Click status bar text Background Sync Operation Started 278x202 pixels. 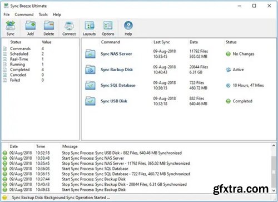coord(77,198)
